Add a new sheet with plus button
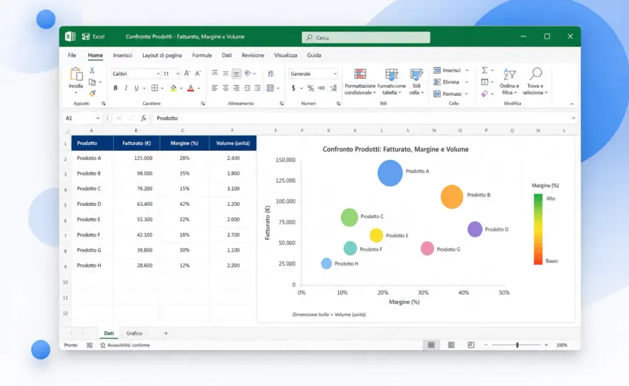Screen dimensions: 629x386 tap(166, 333)
